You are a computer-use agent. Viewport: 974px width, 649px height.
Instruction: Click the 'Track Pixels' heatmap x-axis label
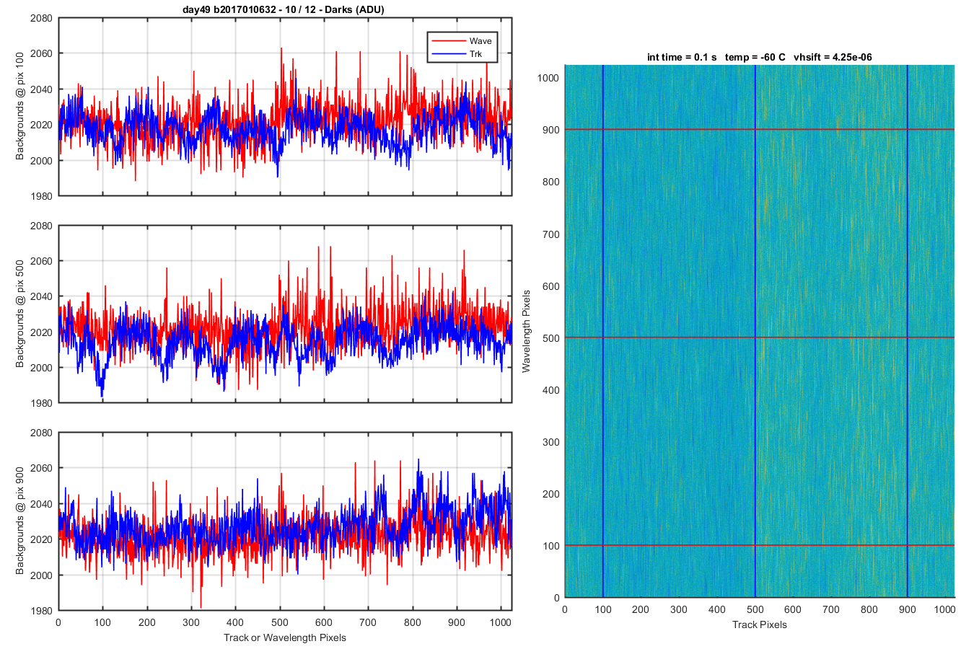(x=760, y=624)
